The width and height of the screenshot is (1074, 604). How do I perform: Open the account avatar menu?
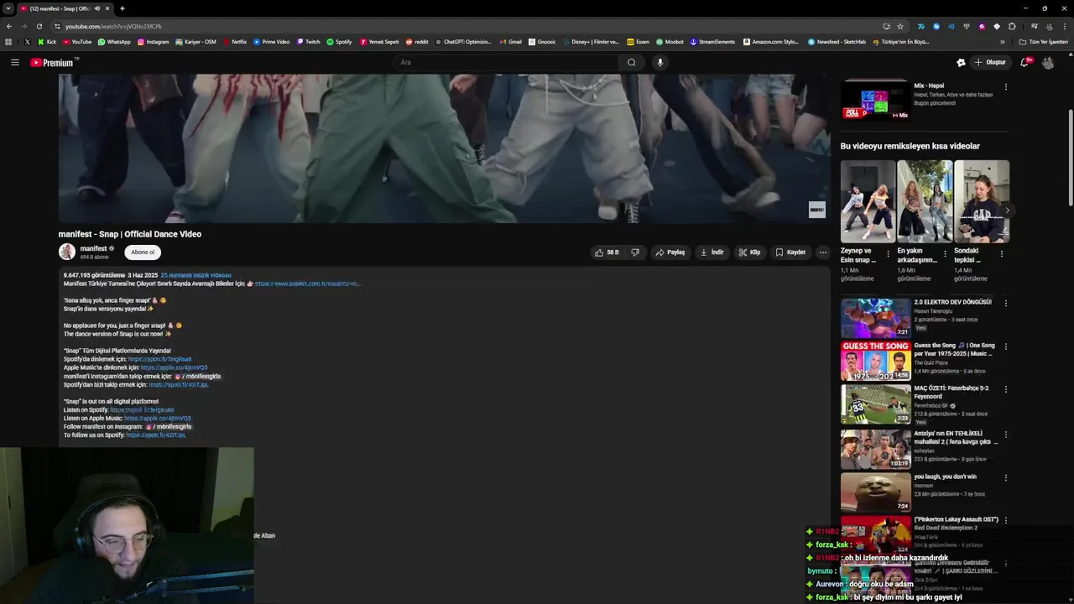1048,62
